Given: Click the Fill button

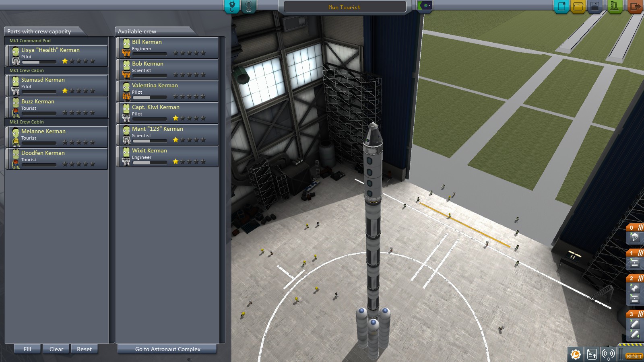Looking at the screenshot, I should point(27,349).
